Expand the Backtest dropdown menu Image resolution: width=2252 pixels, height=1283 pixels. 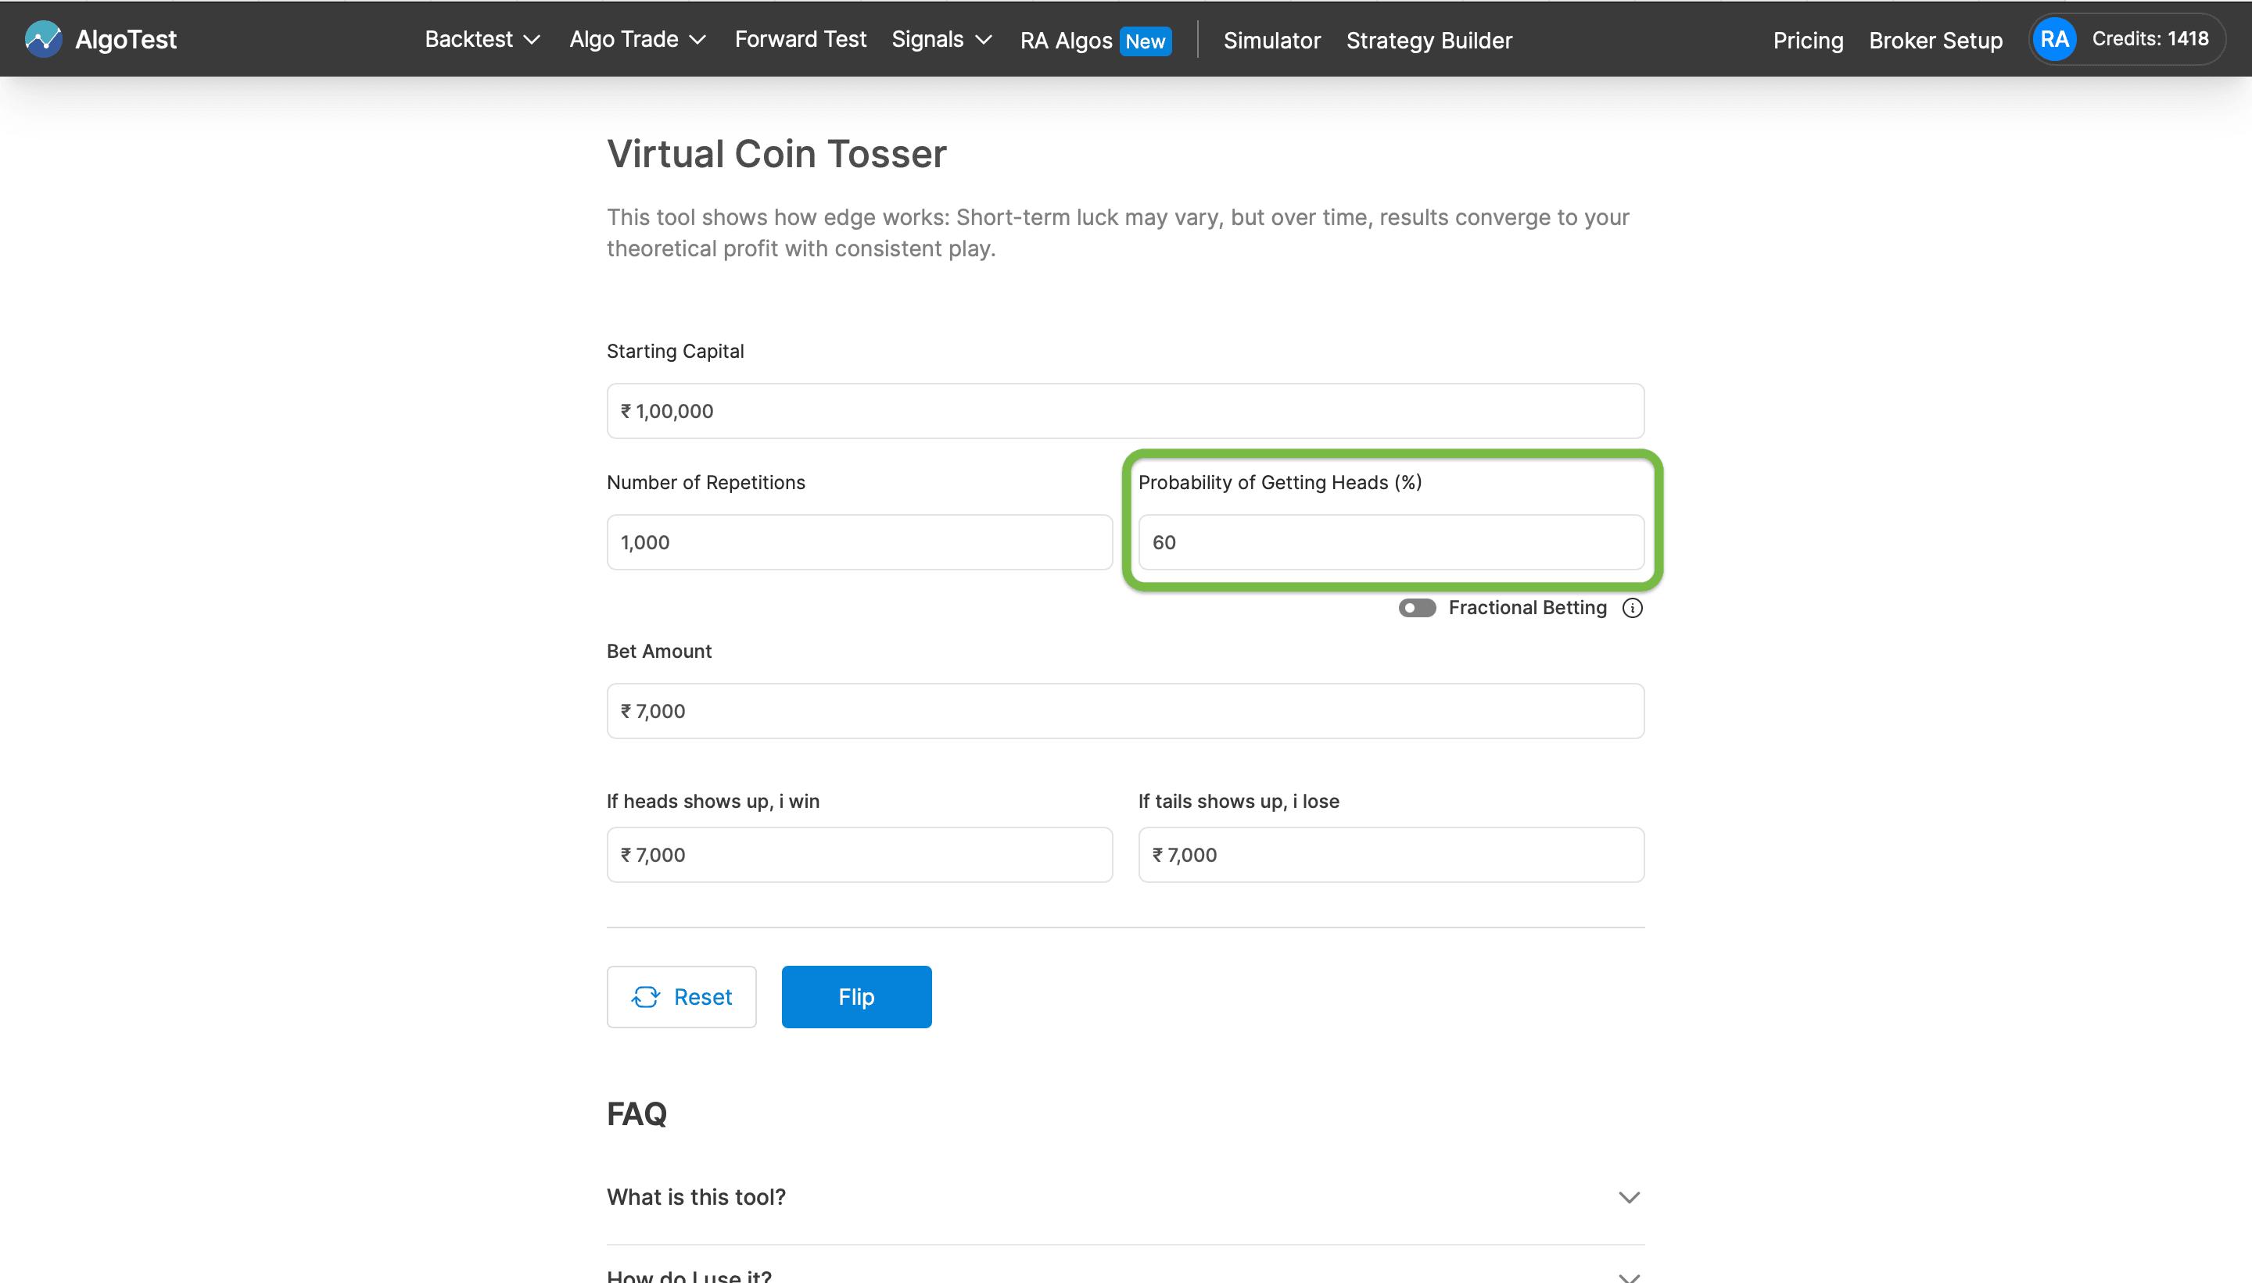(481, 40)
